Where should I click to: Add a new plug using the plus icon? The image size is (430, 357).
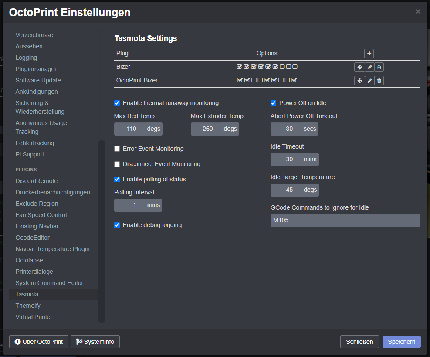(369, 53)
